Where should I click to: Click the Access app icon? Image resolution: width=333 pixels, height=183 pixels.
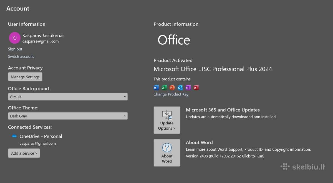click(196, 88)
